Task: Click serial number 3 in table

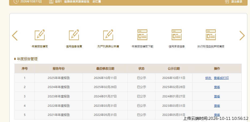Action: point(25,96)
